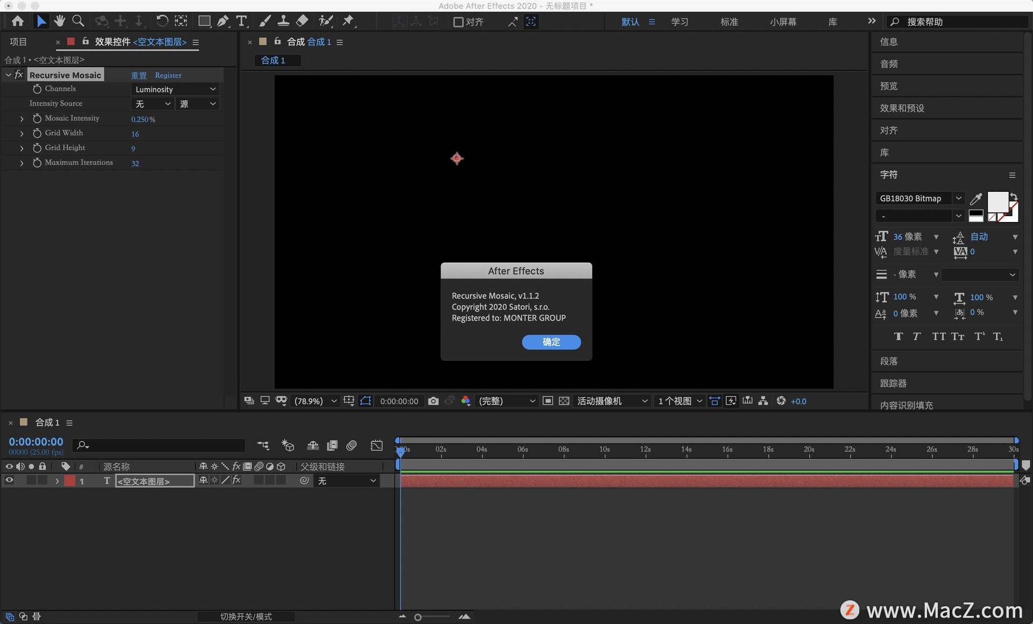Click Faux Italic button in Character panel
The image size is (1033, 624).
pyautogui.click(x=917, y=336)
